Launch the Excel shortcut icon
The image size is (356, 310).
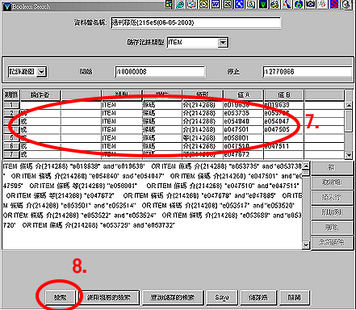coord(228,5)
